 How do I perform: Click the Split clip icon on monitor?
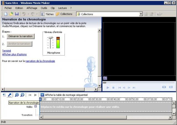(164, 87)
